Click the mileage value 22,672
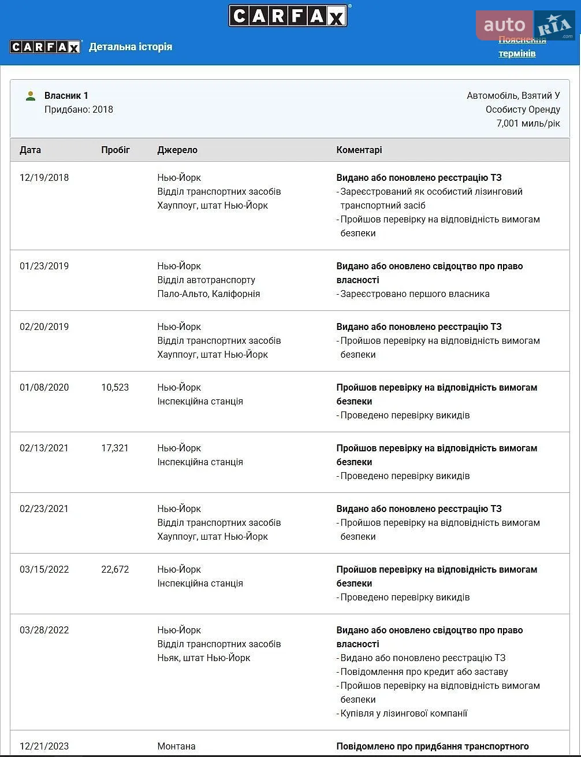The width and height of the screenshot is (581, 757). tap(115, 570)
